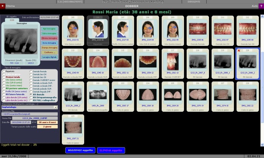Select thumbnail 222 RX Ortopantomografia

(x=98, y=97)
